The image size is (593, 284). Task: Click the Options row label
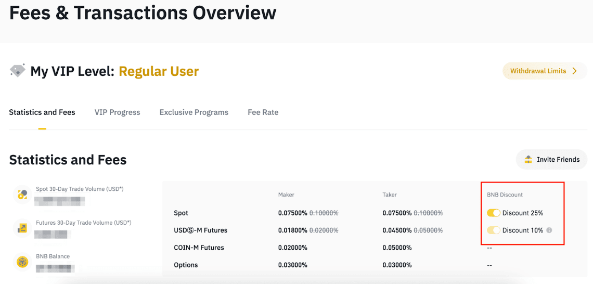coord(186,265)
